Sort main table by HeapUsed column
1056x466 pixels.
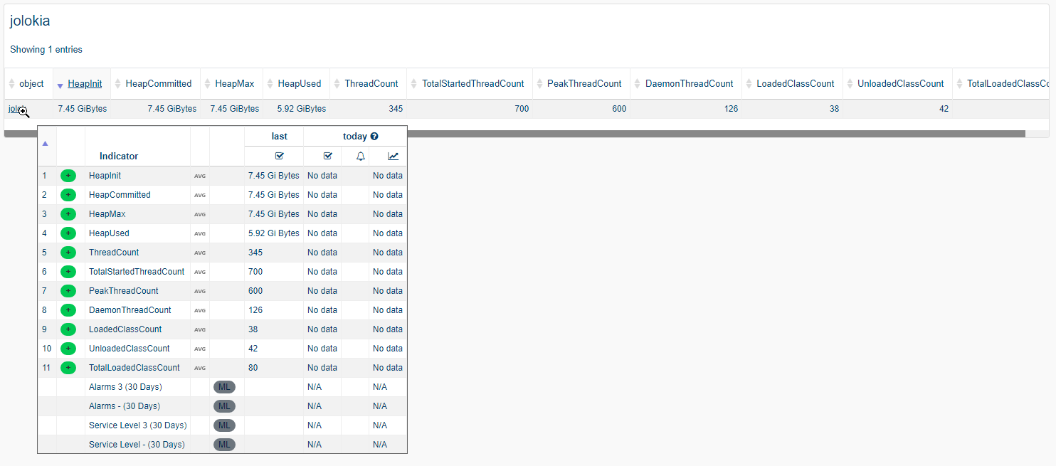299,84
